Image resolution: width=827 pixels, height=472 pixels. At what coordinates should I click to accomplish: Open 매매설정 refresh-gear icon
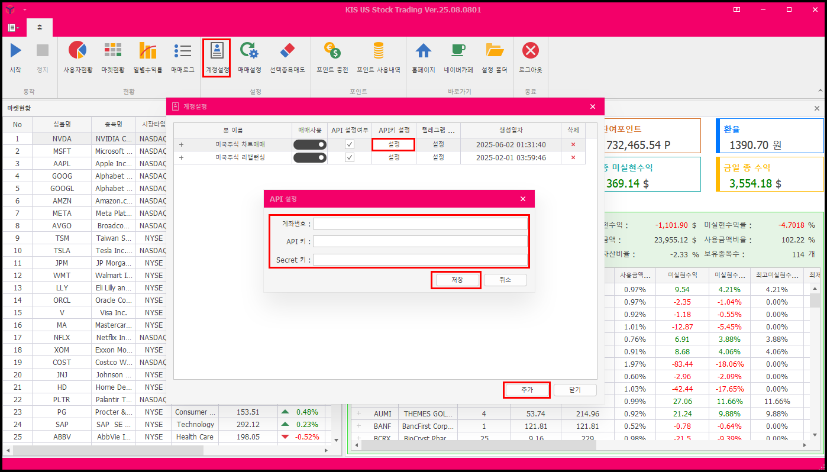[249, 51]
